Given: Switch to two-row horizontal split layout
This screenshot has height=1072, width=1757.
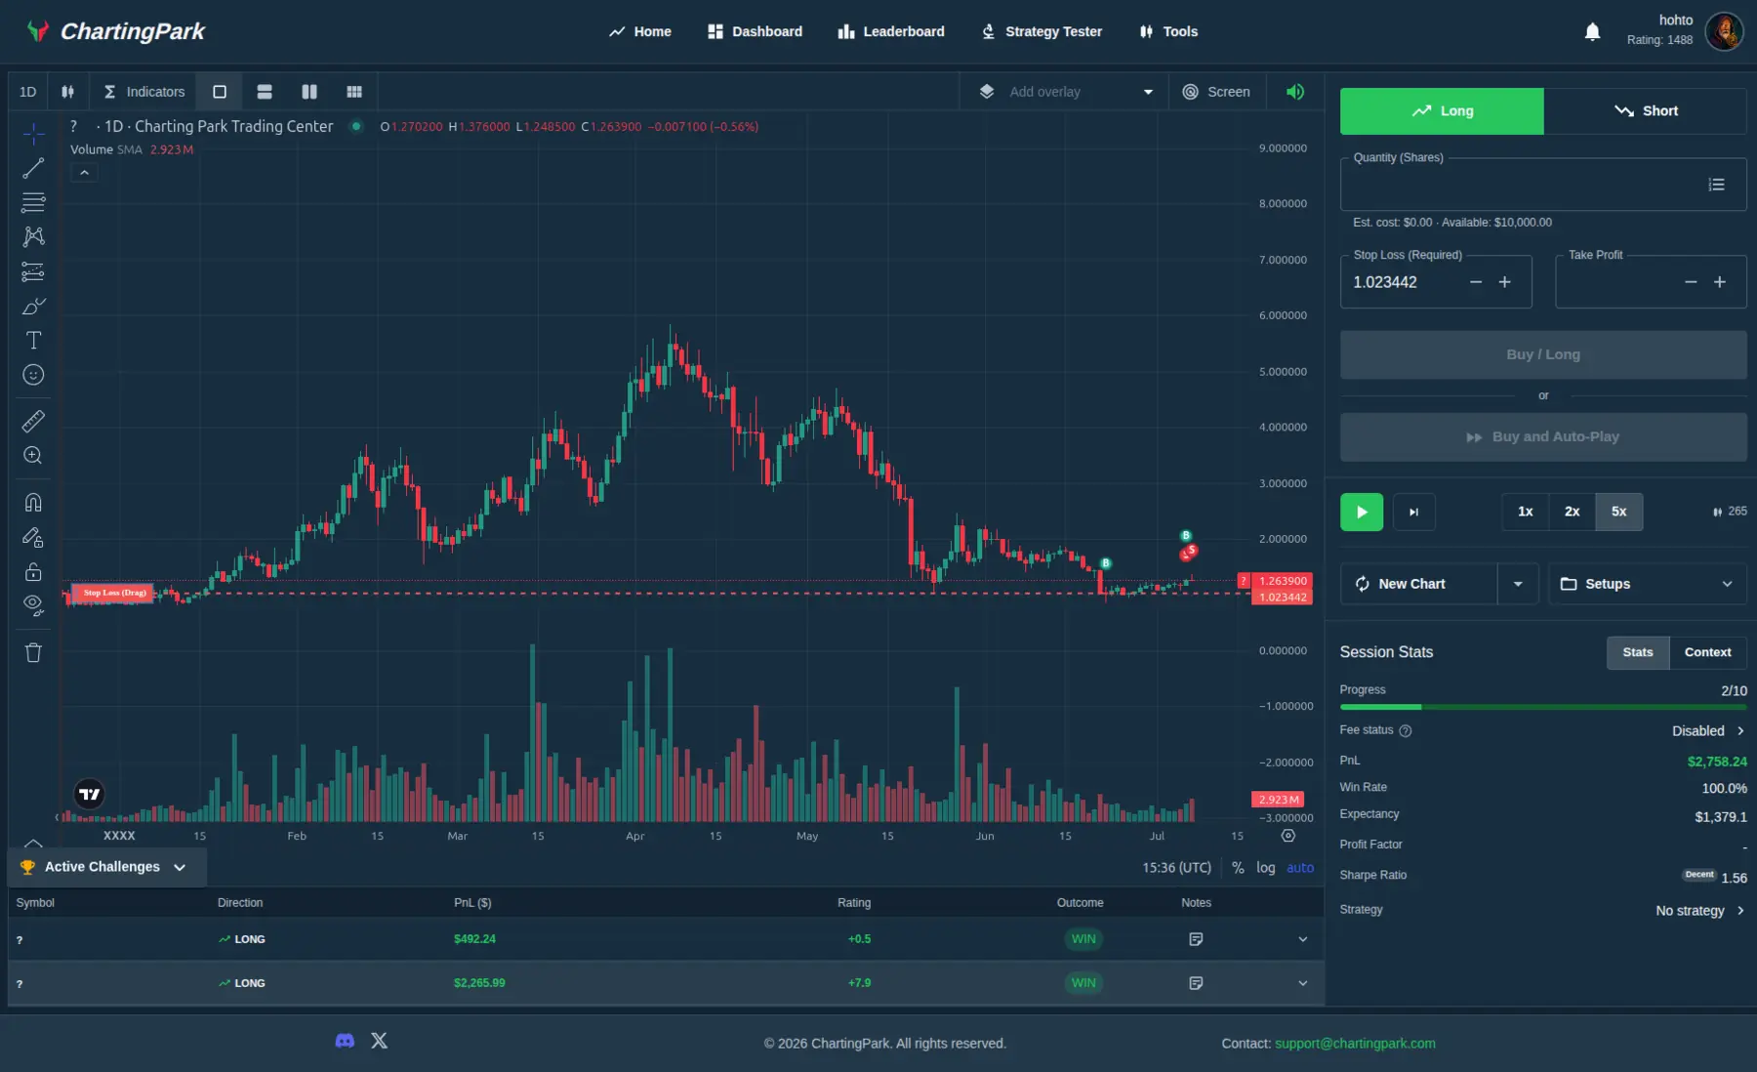Looking at the screenshot, I should 265,92.
